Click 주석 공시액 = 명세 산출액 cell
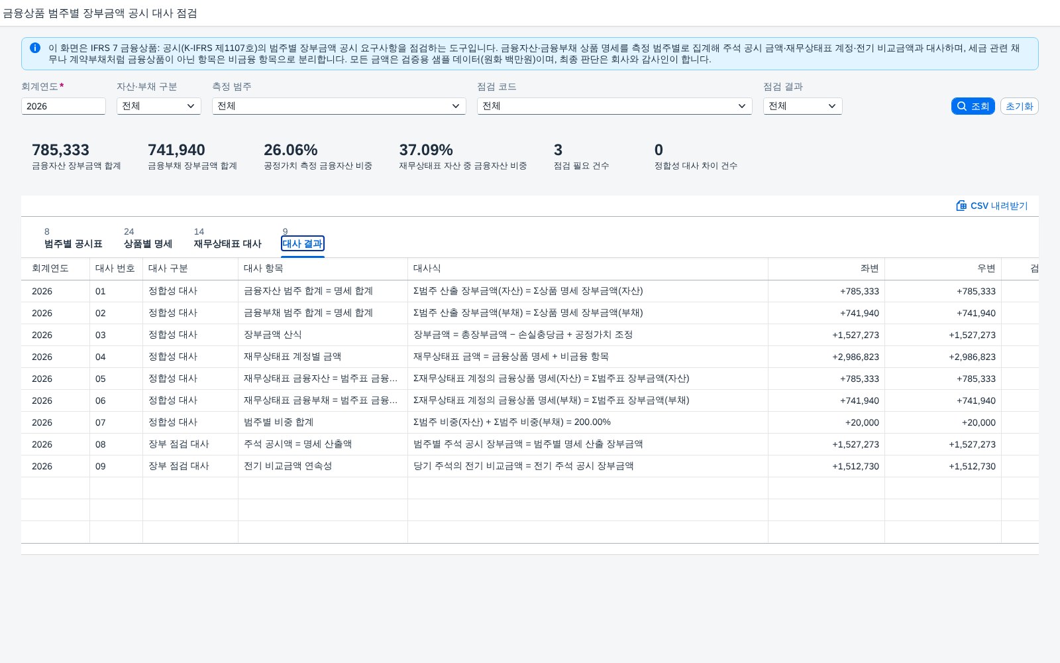Viewport: 1060px width, 663px height. click(323, 444)
